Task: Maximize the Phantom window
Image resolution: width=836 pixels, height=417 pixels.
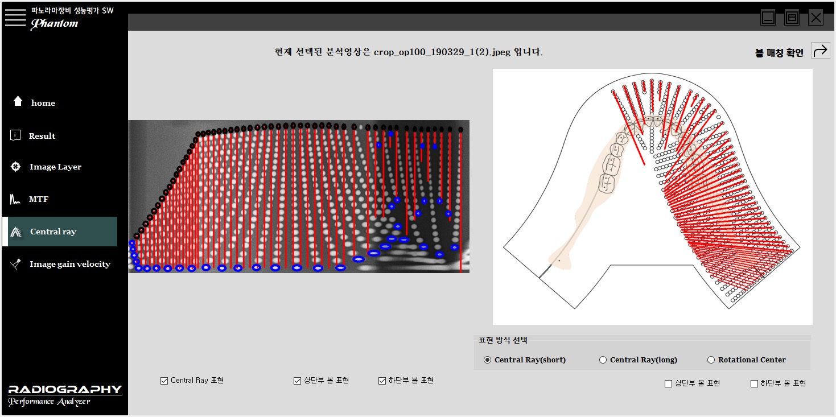Action: (x=792, y=18)
